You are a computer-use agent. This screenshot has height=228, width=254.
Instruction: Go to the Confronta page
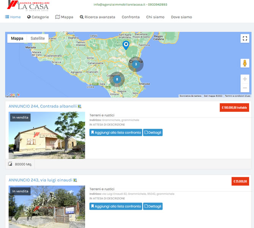click(131, 17)
